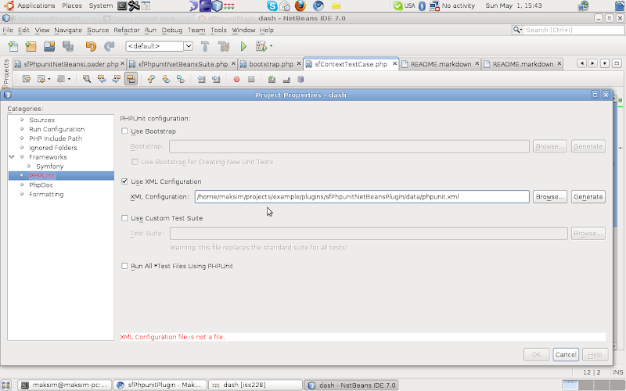Open the File menu
Screen dimensions: 626x391
coord(8,30)
